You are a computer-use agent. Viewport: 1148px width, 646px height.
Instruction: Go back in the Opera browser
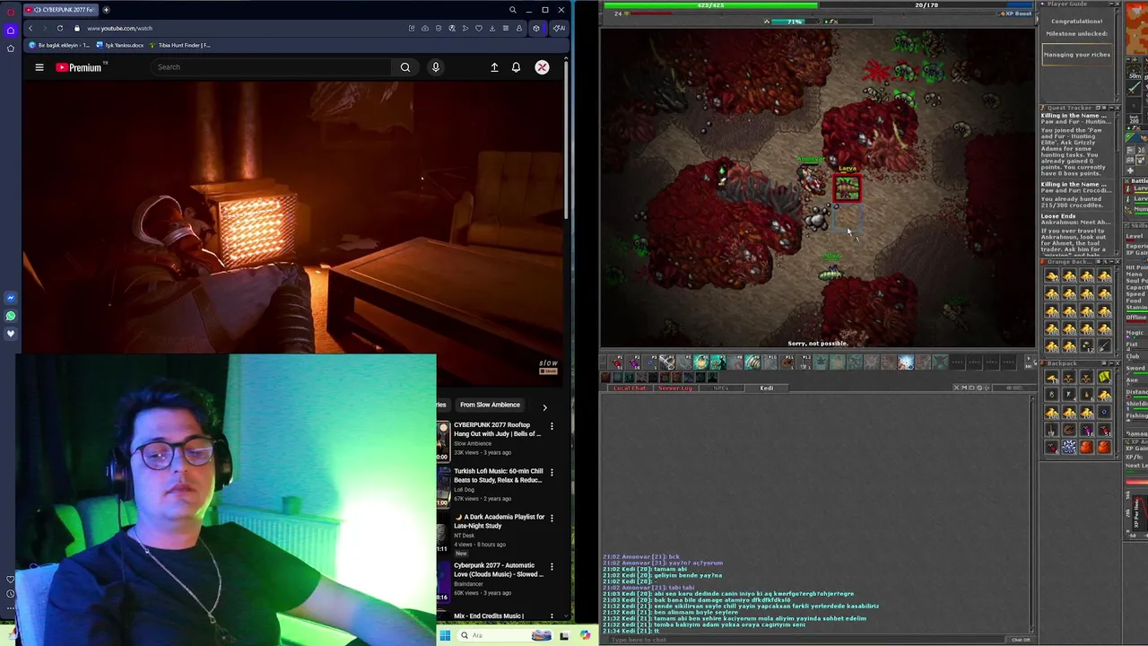point(30,28)
